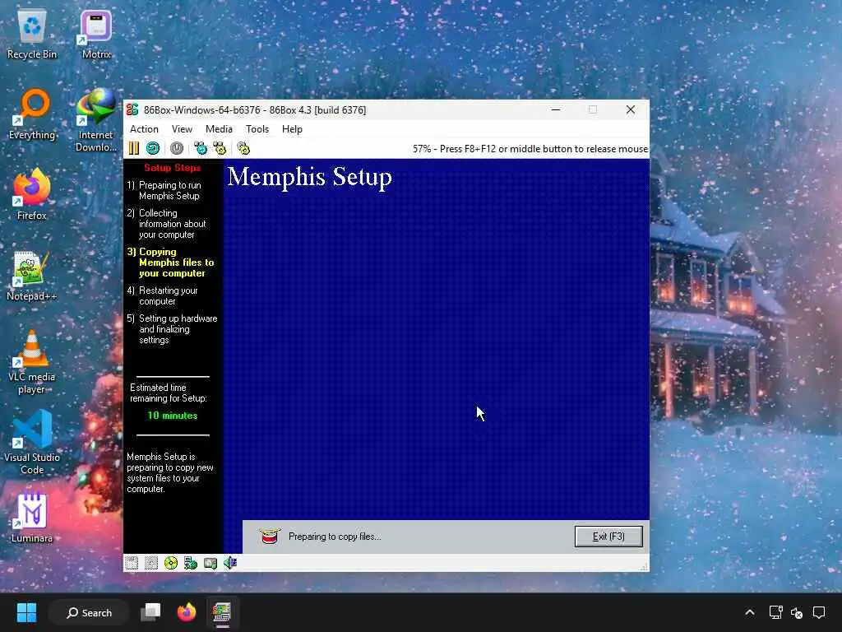Image resolution: width=842 pixels, height=632 pixels.
Task: Click 'Collecting information about your computer' step
Action: click(166, 224)
